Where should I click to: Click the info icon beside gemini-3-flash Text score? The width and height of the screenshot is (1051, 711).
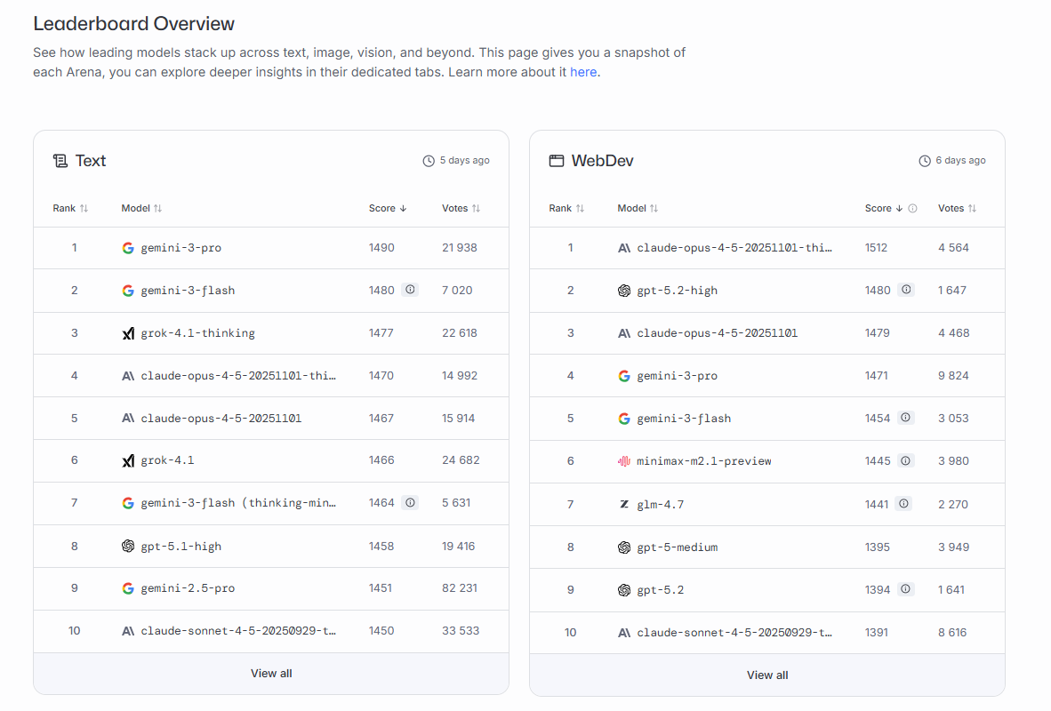(x=410, y=290)
